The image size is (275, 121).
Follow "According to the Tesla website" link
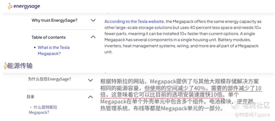click(134, 22)
